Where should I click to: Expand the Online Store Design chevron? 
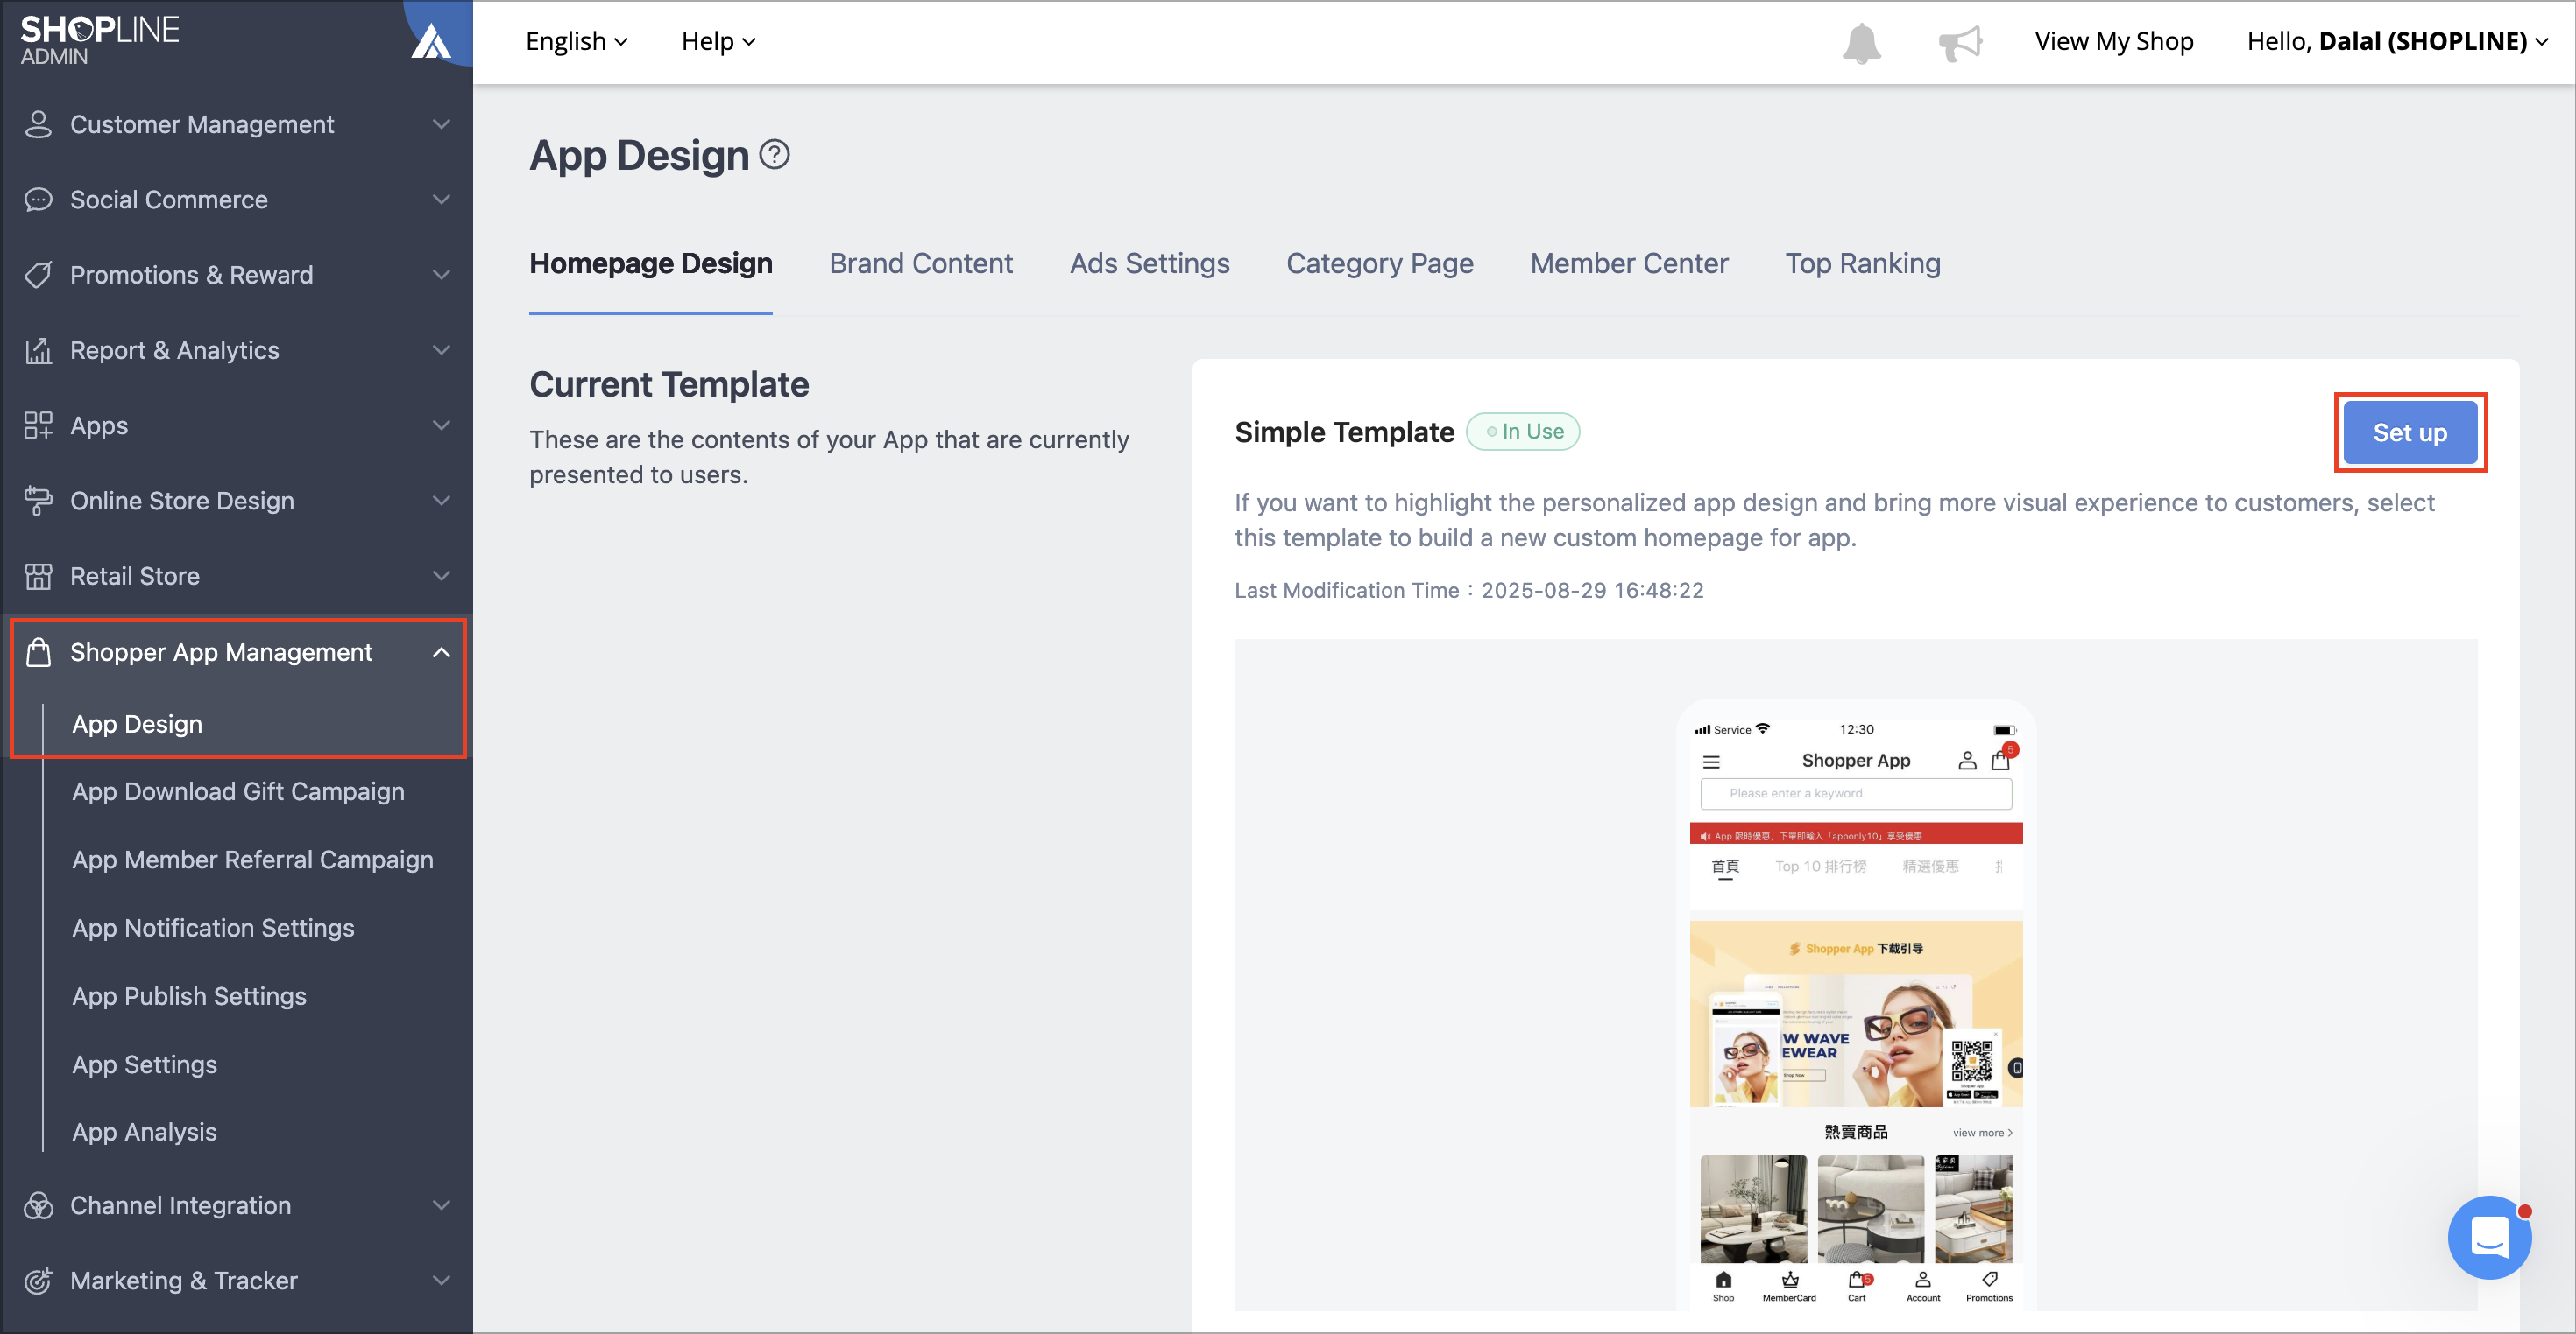(441, 501)
